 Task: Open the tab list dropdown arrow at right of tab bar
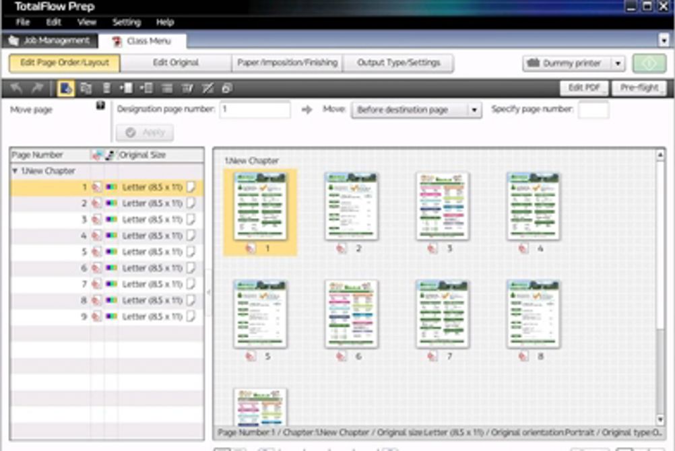(664, 40)
